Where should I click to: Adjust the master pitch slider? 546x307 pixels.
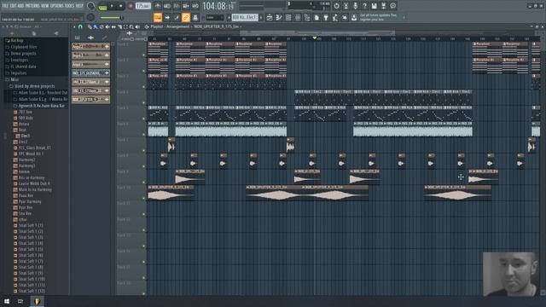pos(111,17)
